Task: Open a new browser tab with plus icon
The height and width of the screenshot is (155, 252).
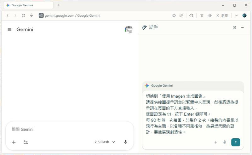Action: point(59,5)
